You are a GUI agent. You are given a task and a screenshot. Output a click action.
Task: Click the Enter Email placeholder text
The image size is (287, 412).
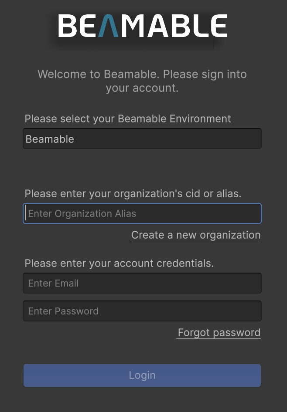pyautogui.click(x=53, y=284)
